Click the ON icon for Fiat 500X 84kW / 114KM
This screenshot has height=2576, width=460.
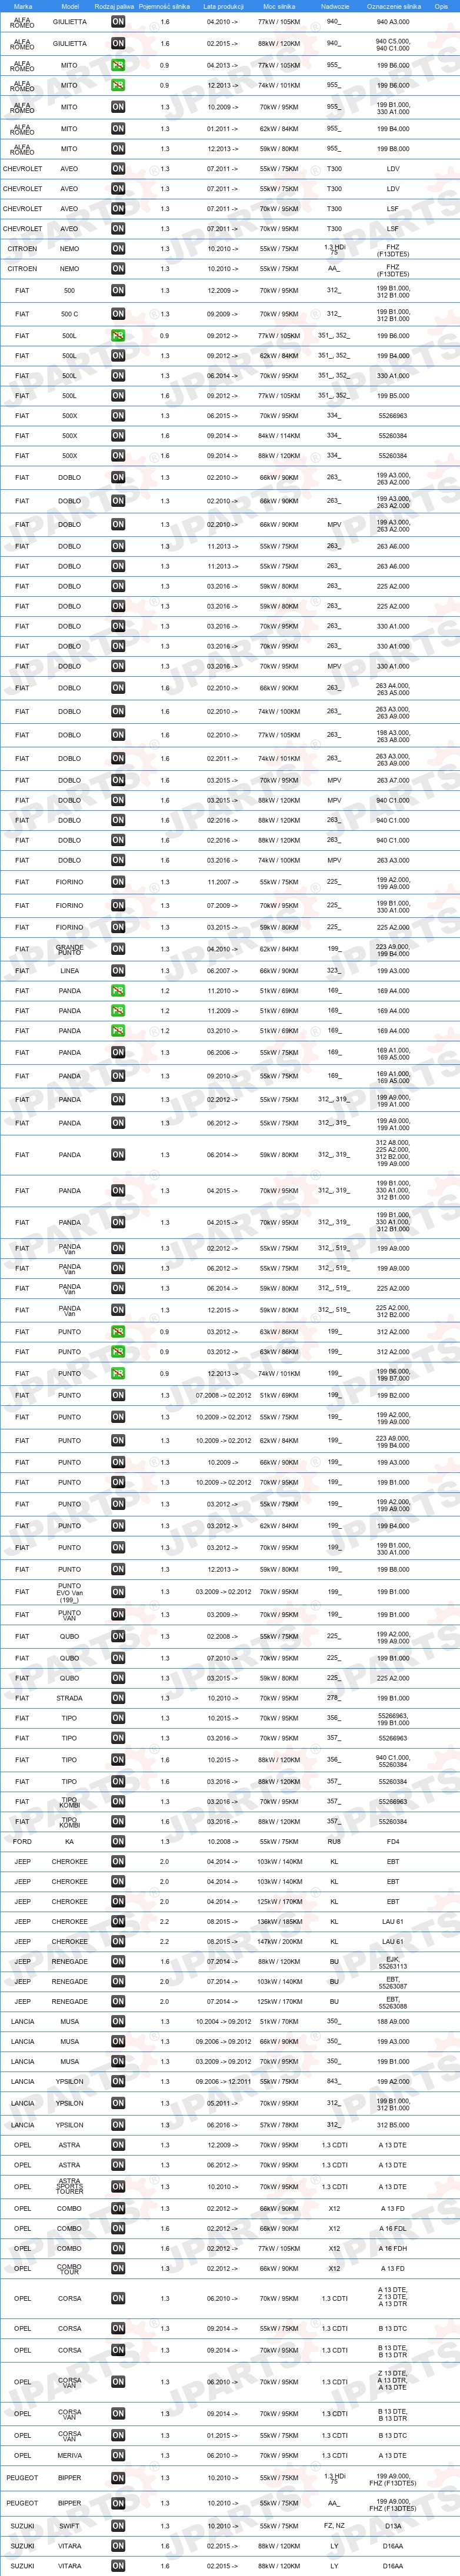pos(118,436)
